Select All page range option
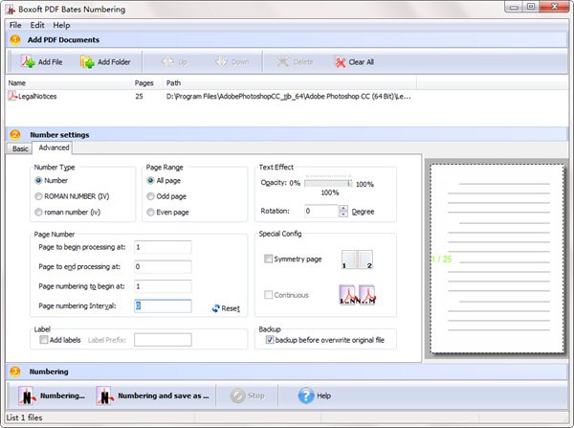The height and width of the screenshot is (428, 574). pos(150,180)
